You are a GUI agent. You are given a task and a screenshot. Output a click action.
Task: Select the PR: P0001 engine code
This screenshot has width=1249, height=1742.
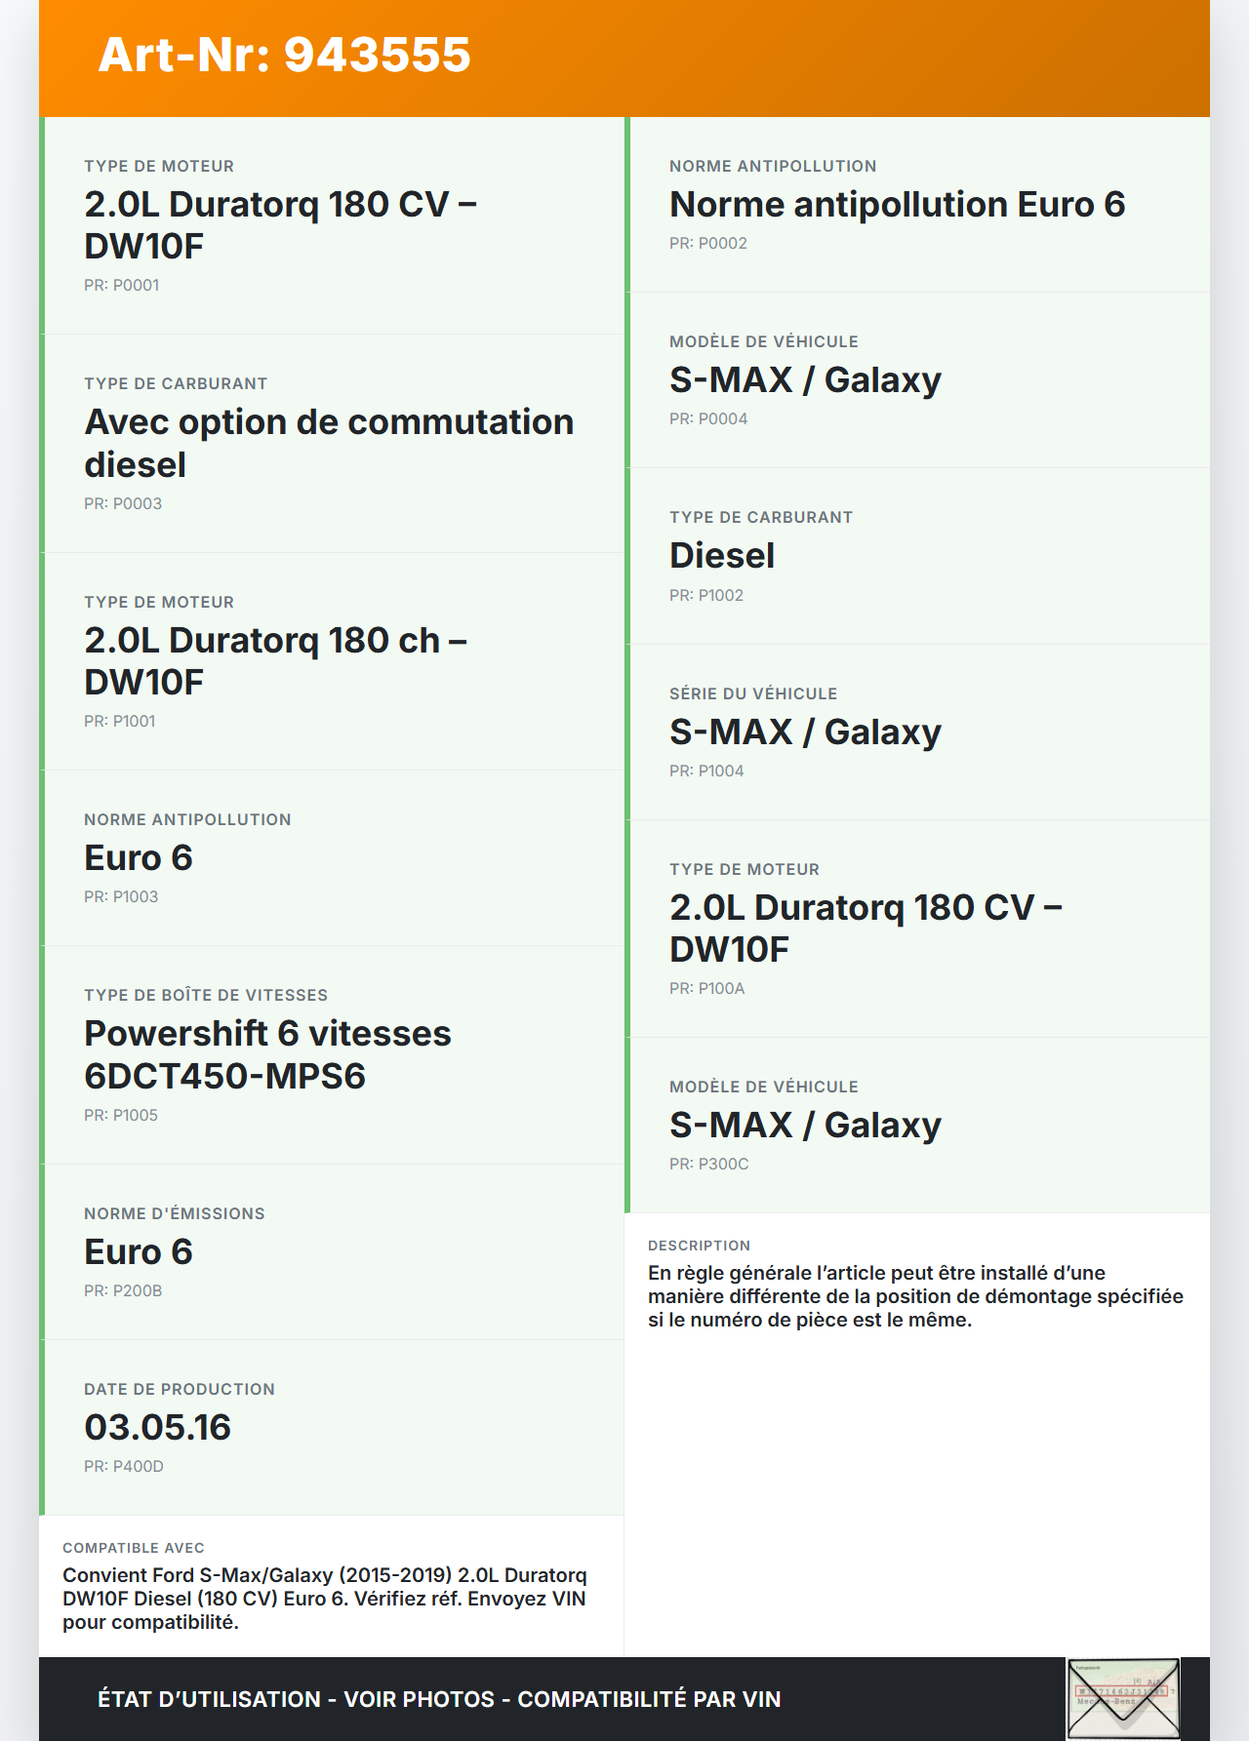[x=121, y=285]
